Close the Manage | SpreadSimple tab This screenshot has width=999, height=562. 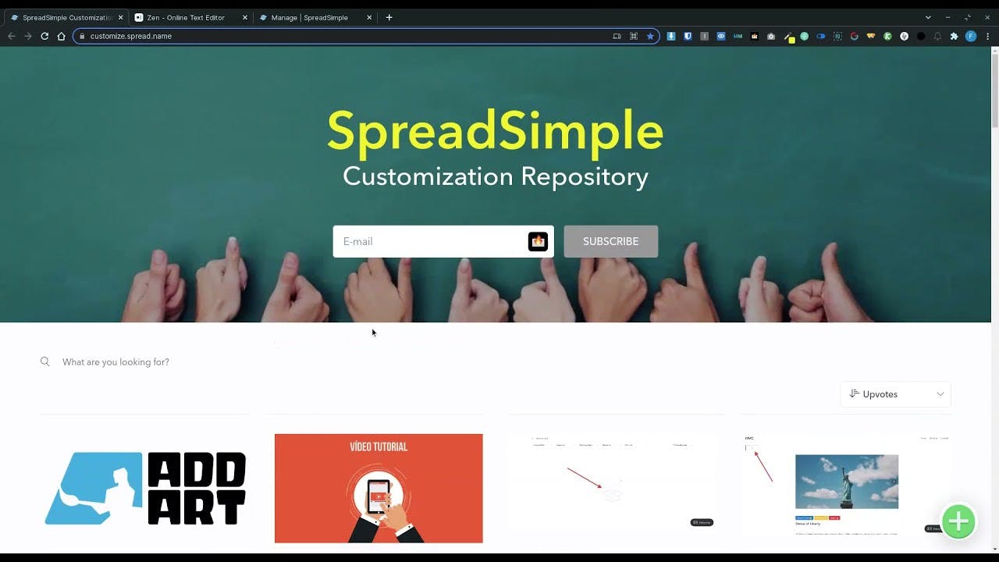pyautogui.click(x=369, y=17)
